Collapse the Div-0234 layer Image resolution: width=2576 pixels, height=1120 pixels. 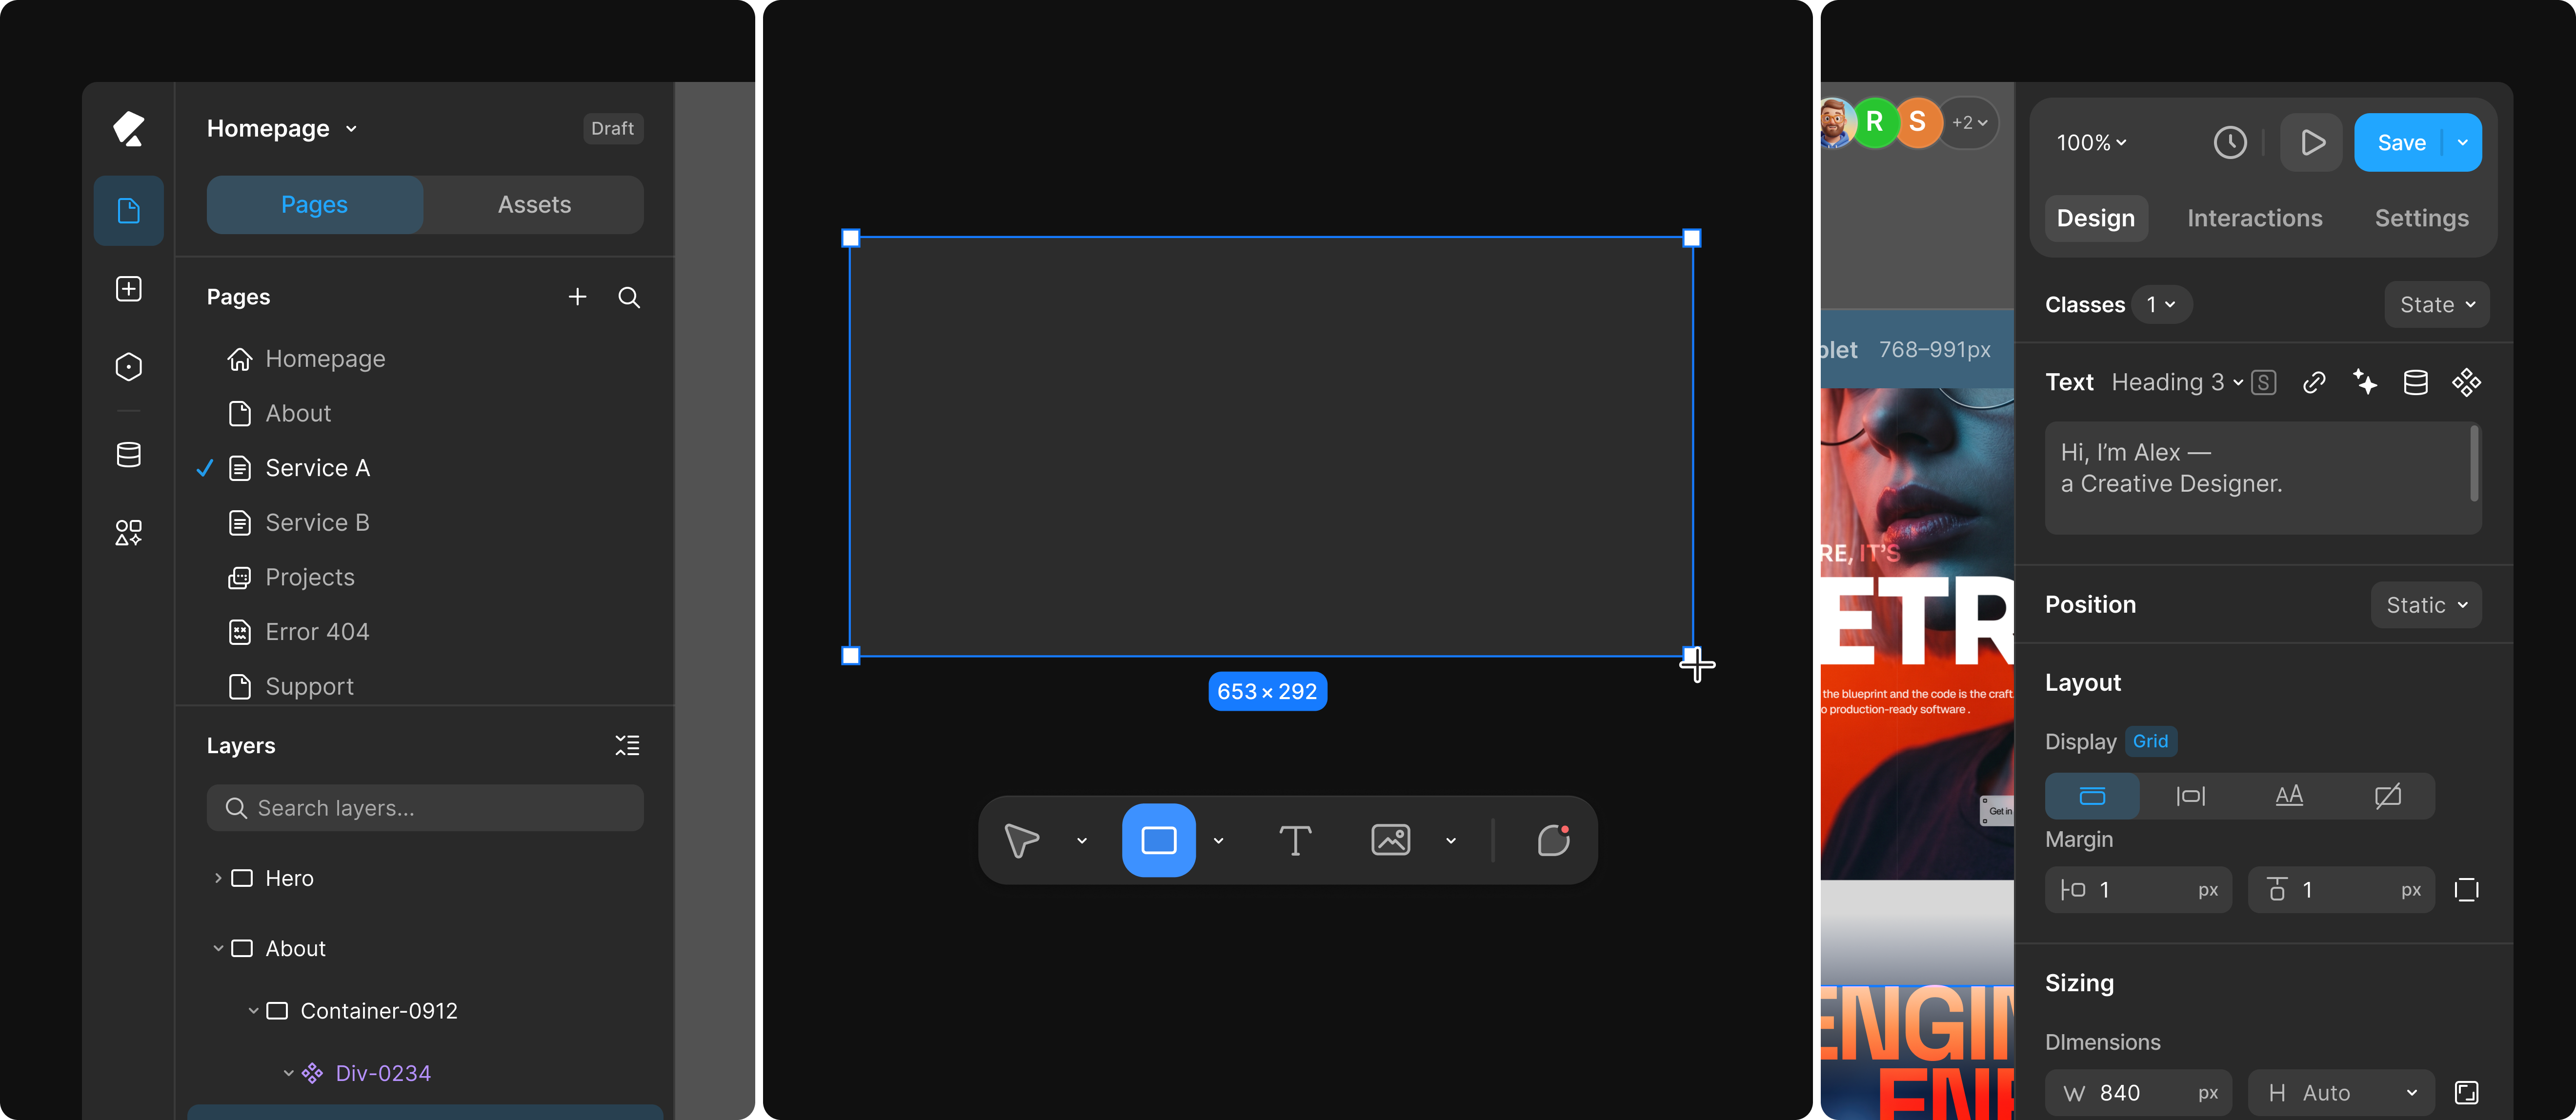(288, 1073)
